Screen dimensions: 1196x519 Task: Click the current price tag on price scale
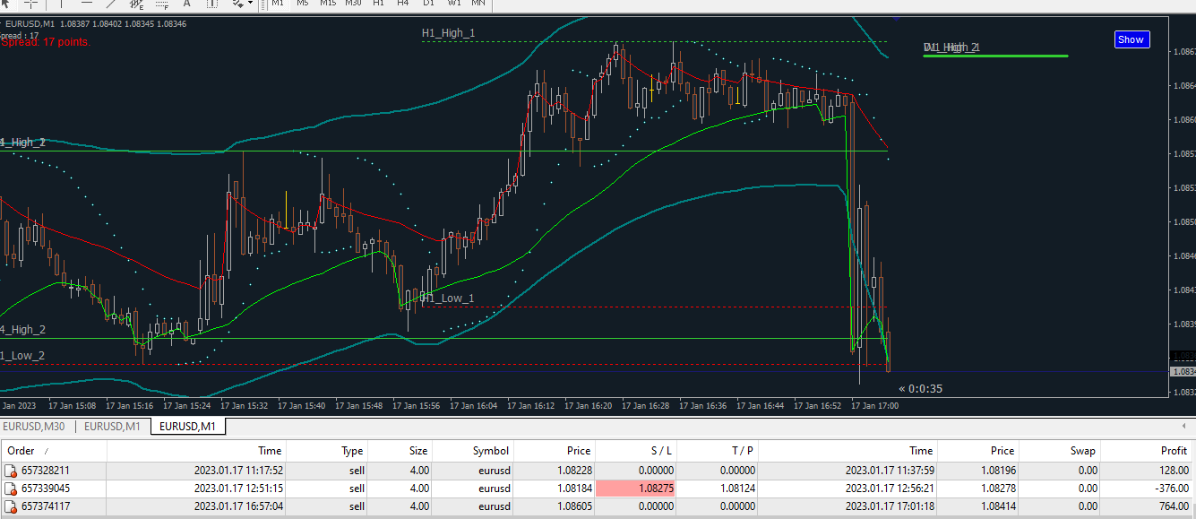coord(1183,371)
